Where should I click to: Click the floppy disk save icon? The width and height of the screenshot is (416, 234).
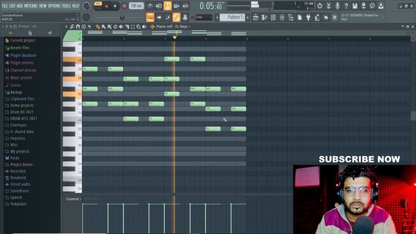355,6
